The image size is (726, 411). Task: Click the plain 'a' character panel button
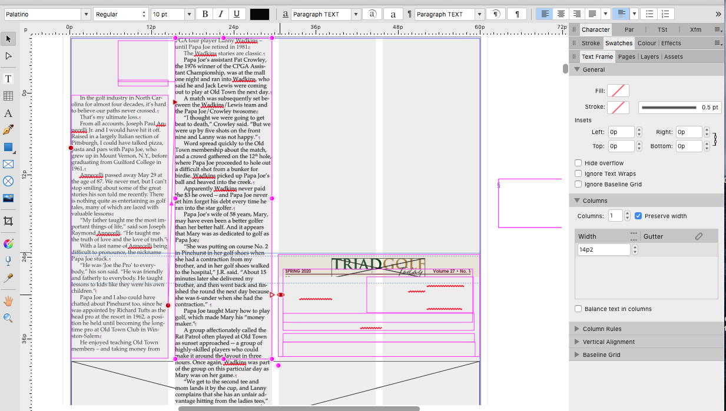[x=393, y=14]
